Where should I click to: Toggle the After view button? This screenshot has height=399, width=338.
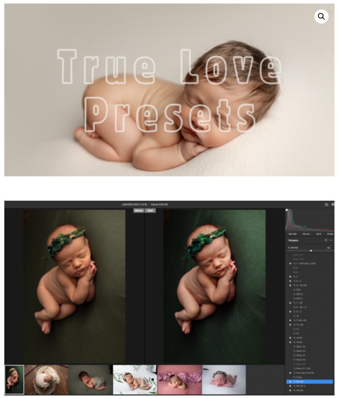[x=151, y=211]
